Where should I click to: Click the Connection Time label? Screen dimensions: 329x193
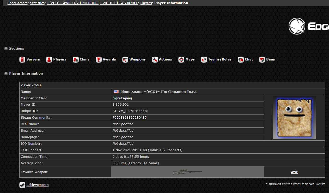coord(35,157)
